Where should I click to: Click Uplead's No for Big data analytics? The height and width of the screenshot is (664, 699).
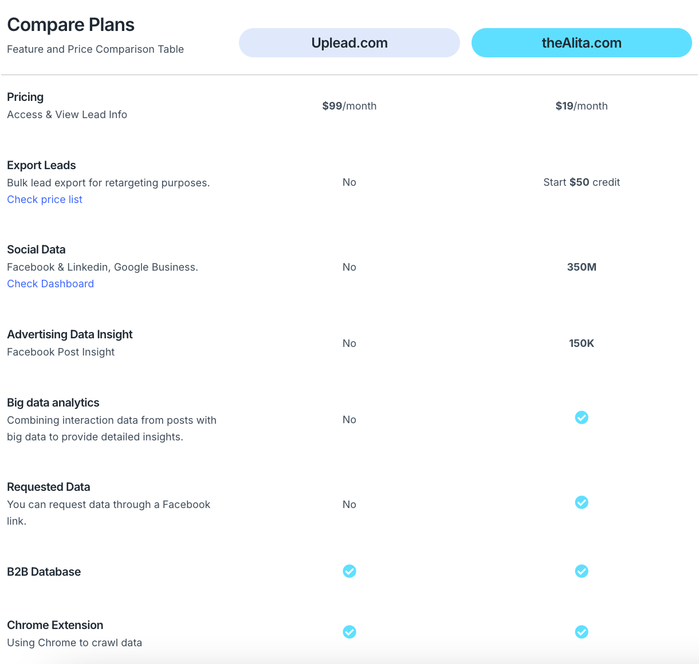point(349,420)
